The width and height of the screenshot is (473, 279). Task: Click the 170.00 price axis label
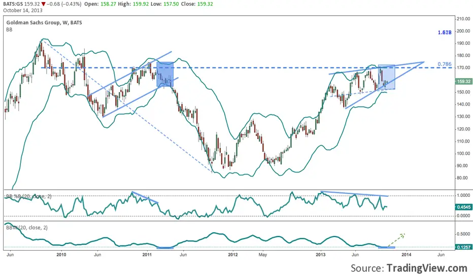[463, 67]
